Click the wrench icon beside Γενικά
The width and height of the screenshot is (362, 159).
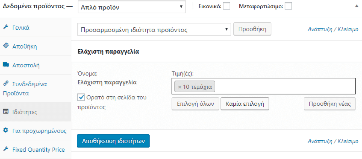6,27
